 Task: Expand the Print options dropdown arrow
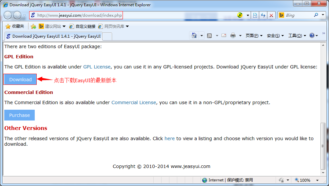tap(240, 36)
